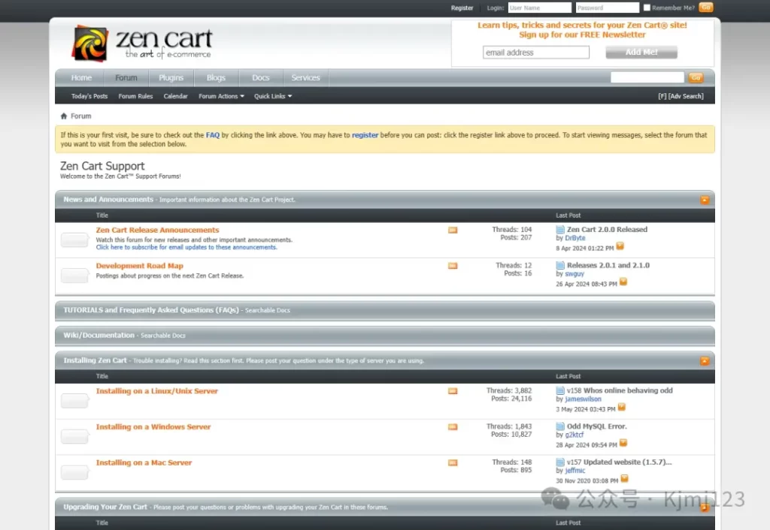Collapse the Upgrading Your Zen Cart category

point(705,507)
